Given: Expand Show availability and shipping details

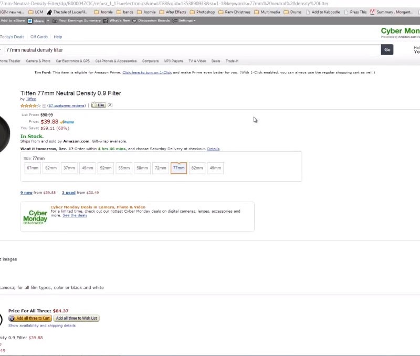Looking at the screenshot, I should [x=42, y=326].
